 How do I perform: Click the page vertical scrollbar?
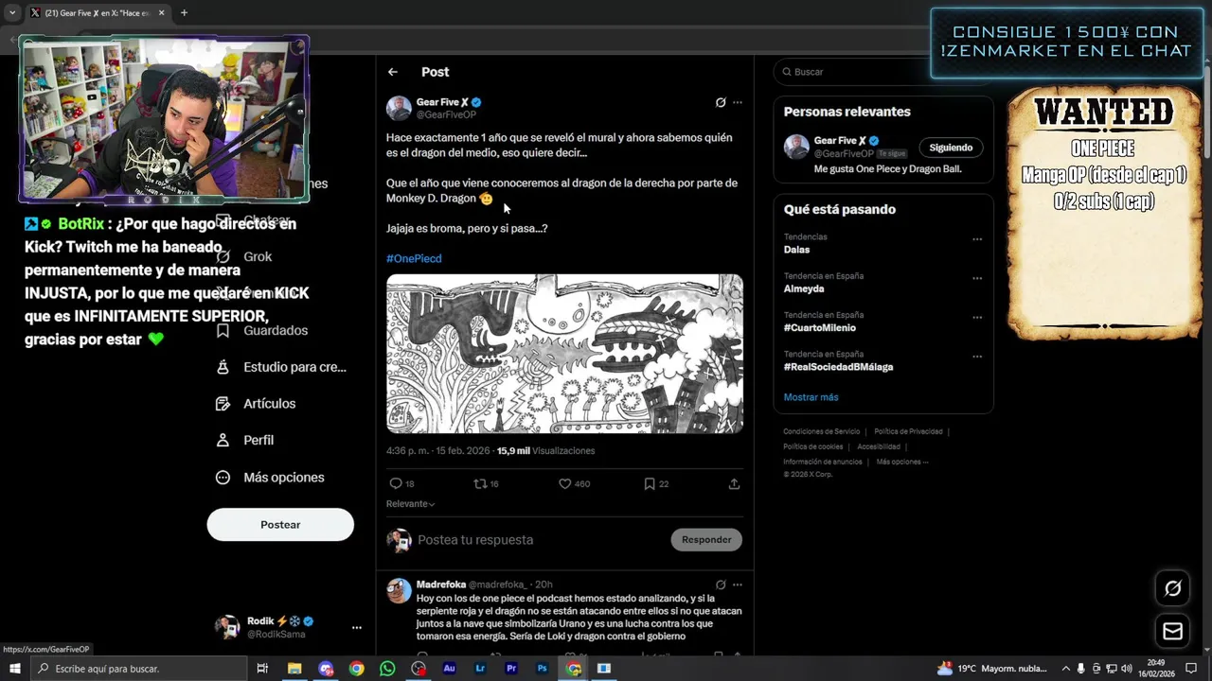click(1206, 113)
